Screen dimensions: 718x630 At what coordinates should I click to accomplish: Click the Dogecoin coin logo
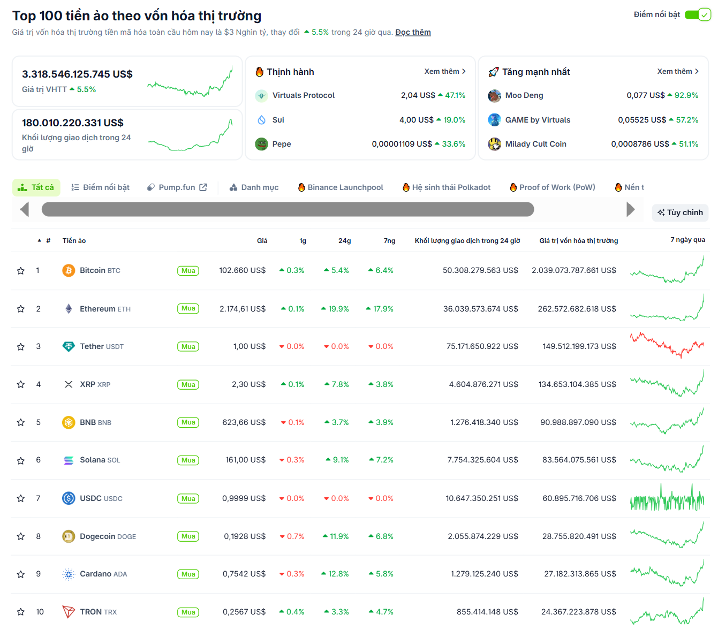69,536
